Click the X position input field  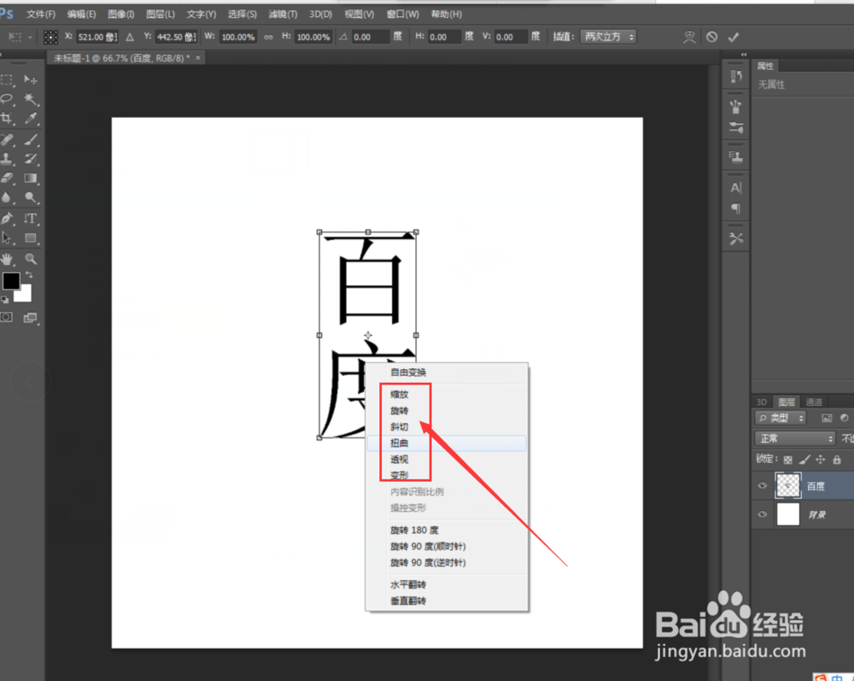pyautogui.click(x=97, y=37)
